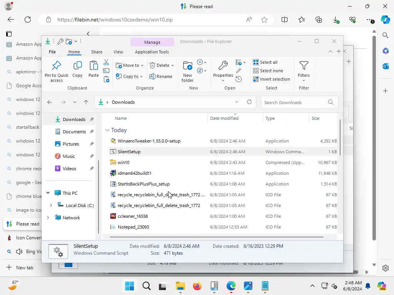Collapse the Today group

107,130
